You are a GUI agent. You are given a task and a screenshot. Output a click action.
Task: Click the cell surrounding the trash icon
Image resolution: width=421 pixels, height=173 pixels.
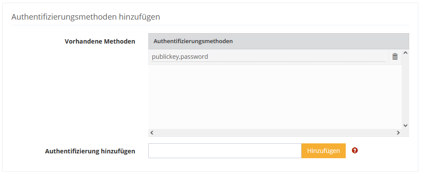tap(395, 57)
